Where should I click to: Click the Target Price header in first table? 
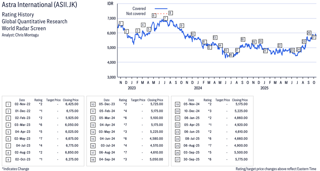click(53, 100)
